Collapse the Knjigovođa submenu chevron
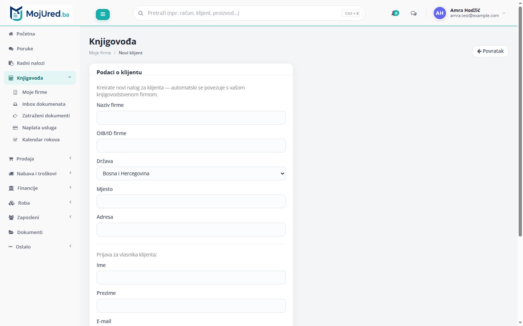Image resolution: width=523 pixels, height=326 pixels. pos(70,77)
